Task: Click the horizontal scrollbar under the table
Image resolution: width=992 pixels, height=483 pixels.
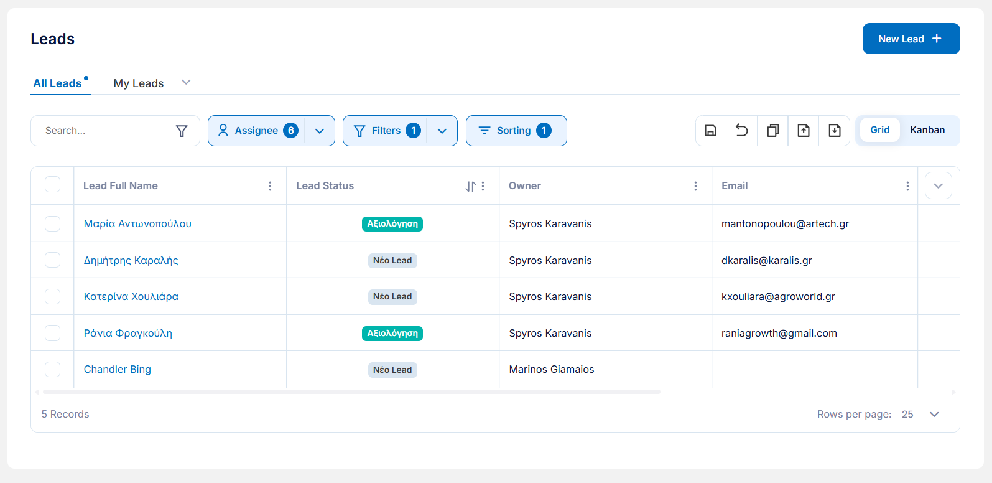Action: point(351,392)
